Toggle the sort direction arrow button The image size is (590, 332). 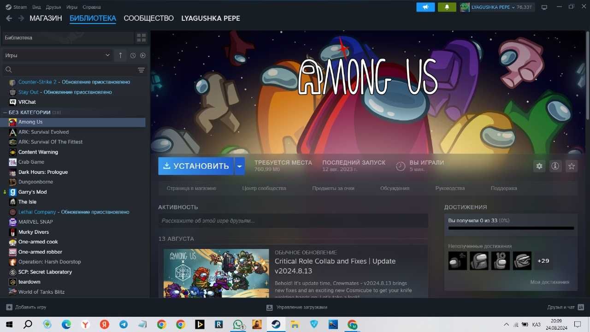click(x=120, y=55)
